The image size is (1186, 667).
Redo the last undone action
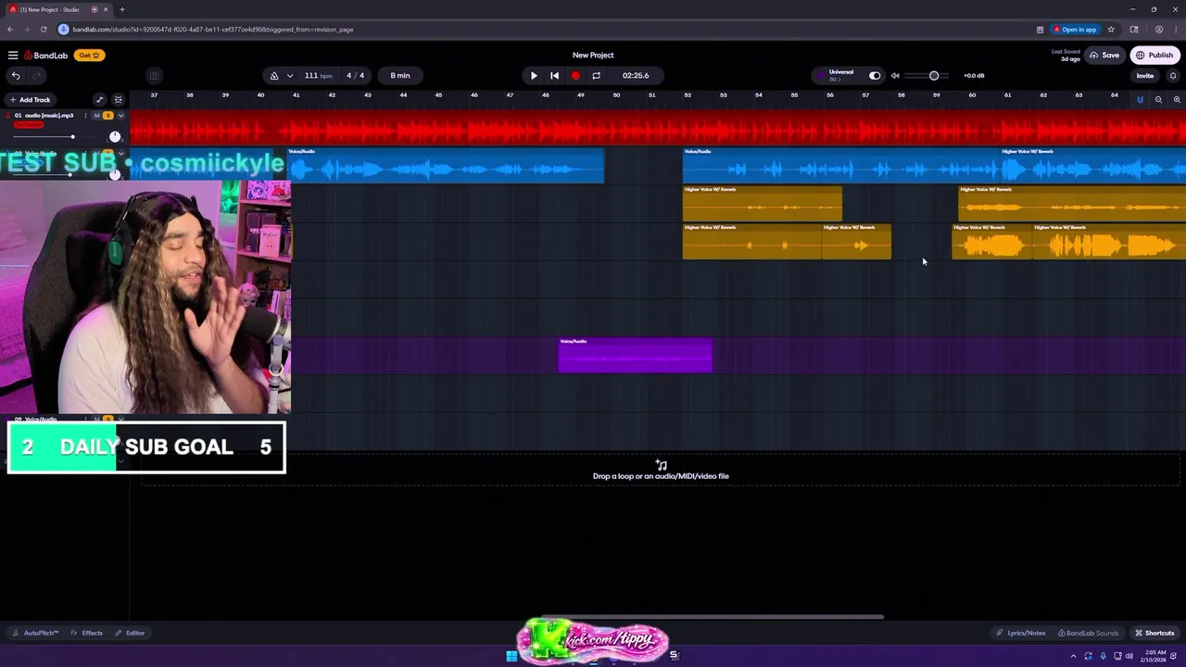[x=37, y=76]
